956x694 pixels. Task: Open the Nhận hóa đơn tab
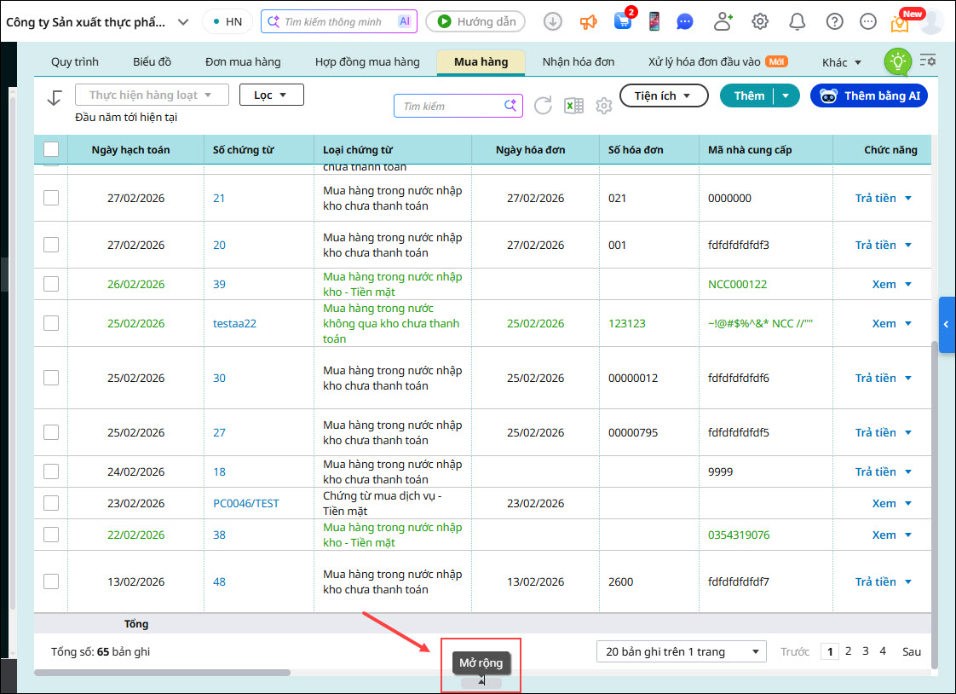point(579,62)
